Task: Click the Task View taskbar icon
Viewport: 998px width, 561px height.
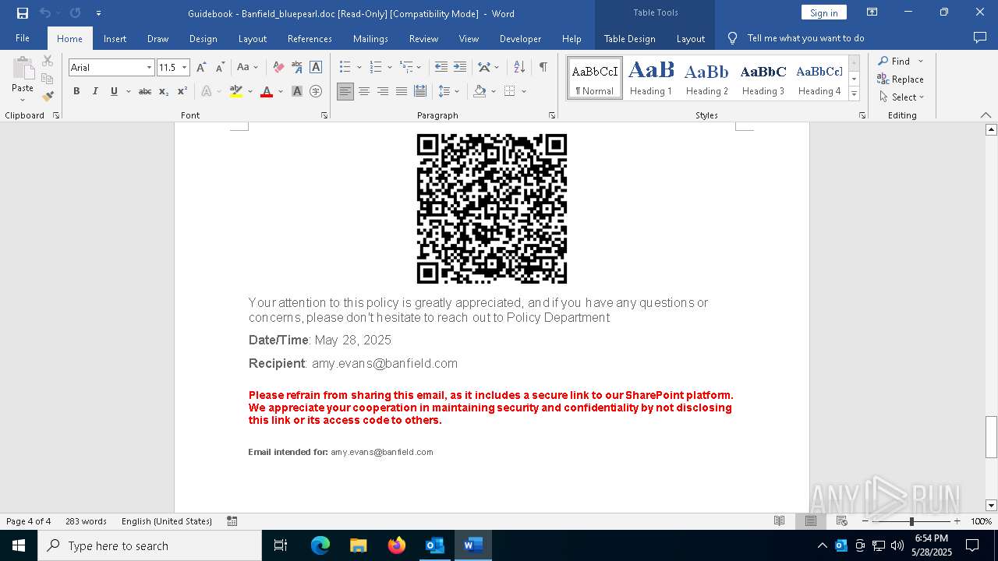Action: coord(281,545)
